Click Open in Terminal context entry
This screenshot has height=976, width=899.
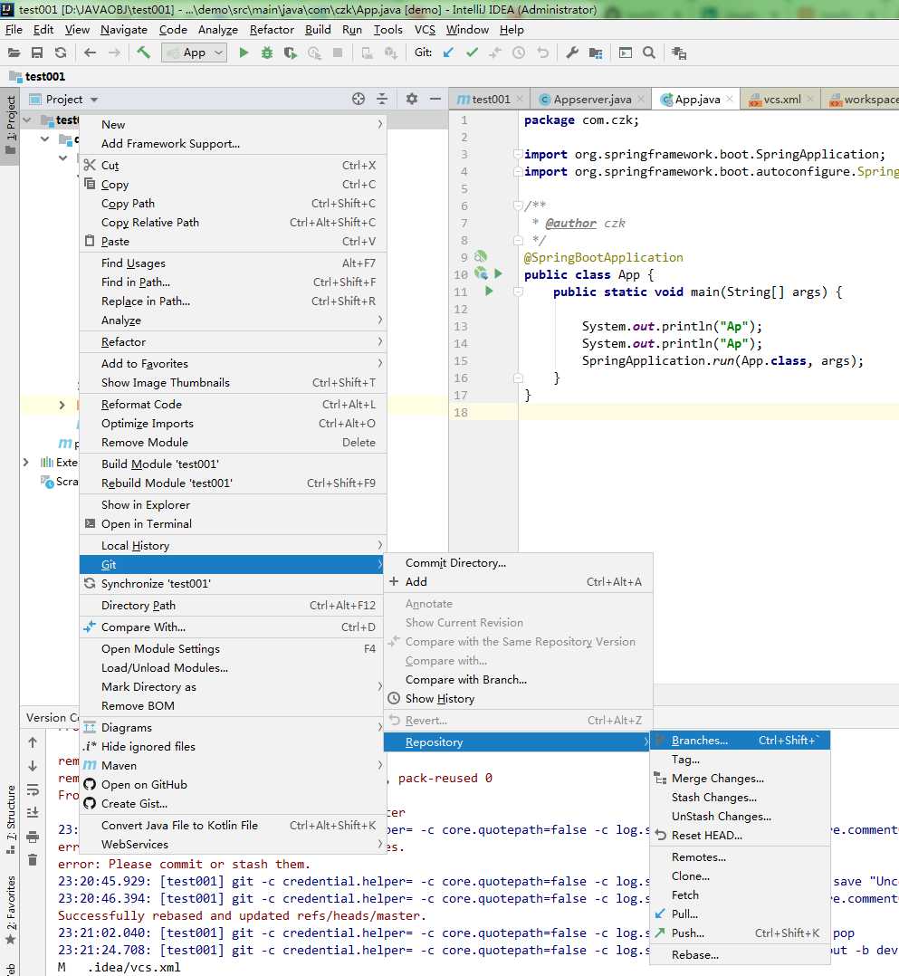[x=233, y=523]
